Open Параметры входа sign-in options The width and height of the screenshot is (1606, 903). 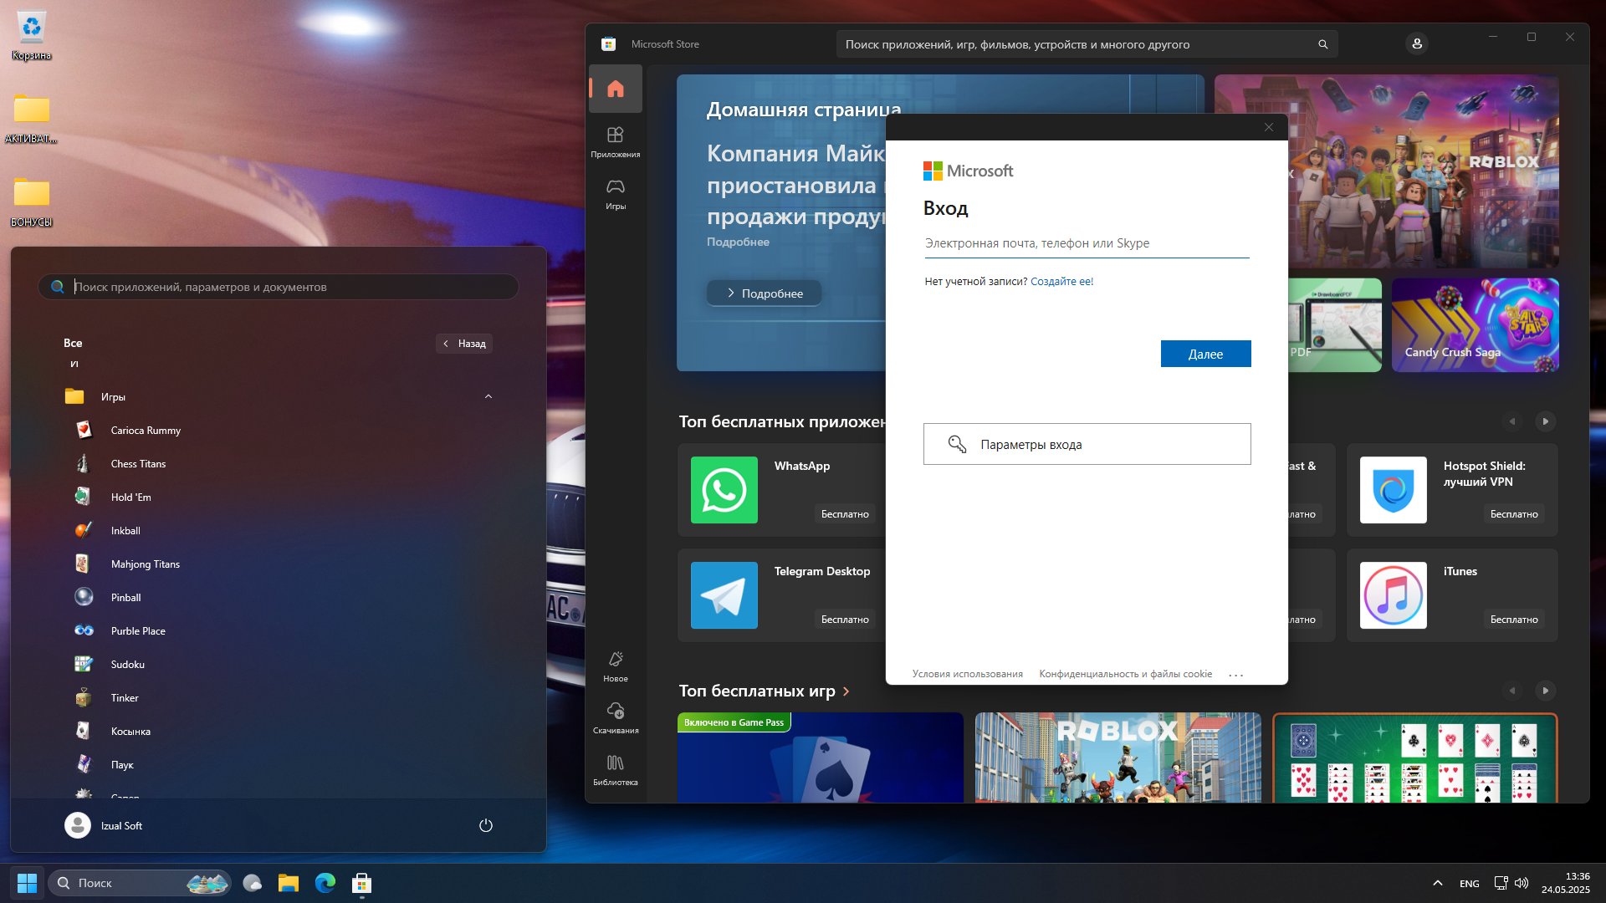coord(1087,444)
